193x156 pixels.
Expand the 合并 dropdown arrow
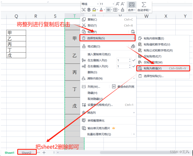click(x=135, y=10)
